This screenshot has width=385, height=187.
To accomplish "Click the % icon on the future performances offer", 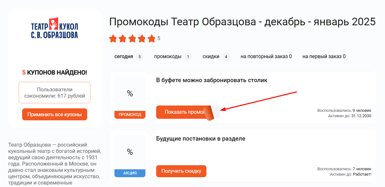I will 130,153.
